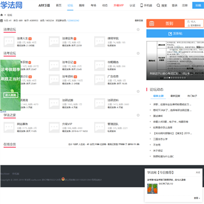Click the orange 签到 check-in button

[x=165, y=23]
